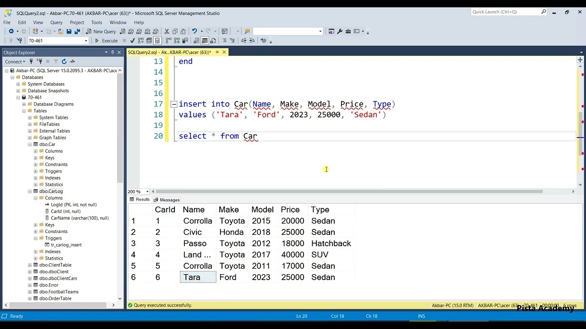586x329 pixels.
Task: Click the Database Engine Query icon
Action: click(123, 32)
